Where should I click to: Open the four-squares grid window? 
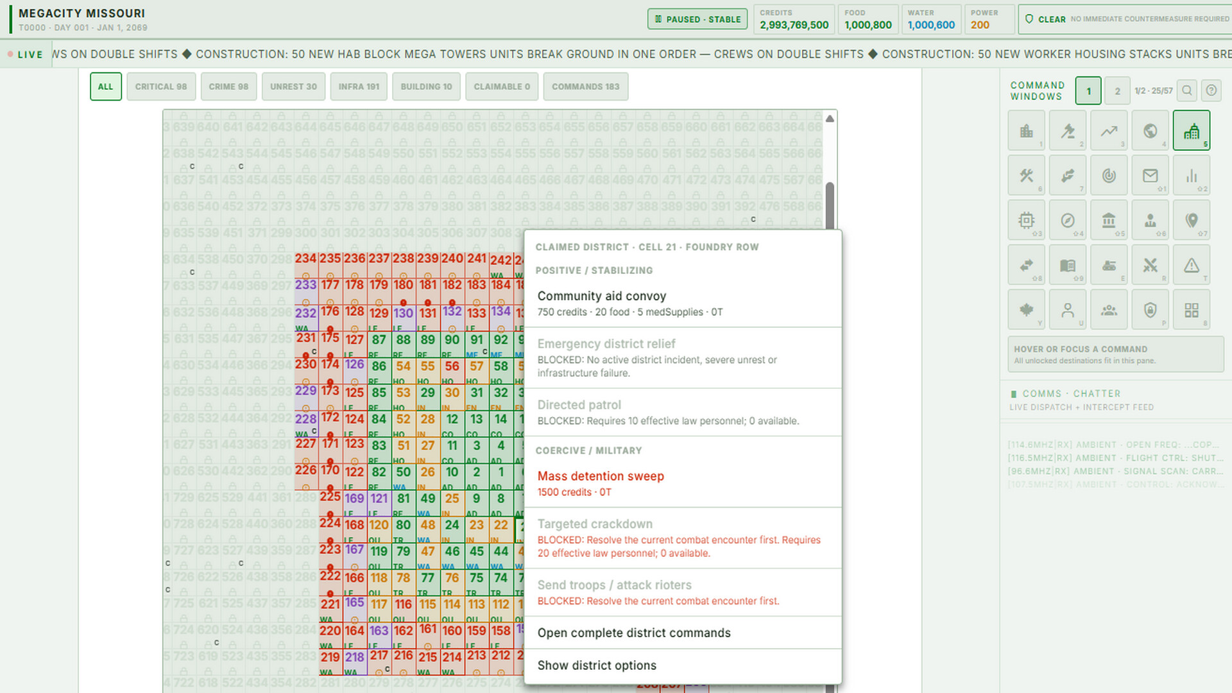point(1192,310)
